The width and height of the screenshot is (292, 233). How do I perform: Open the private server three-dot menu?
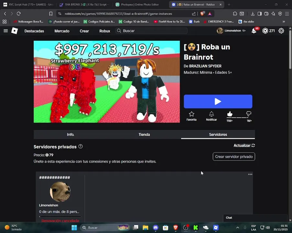click(250, 174)
